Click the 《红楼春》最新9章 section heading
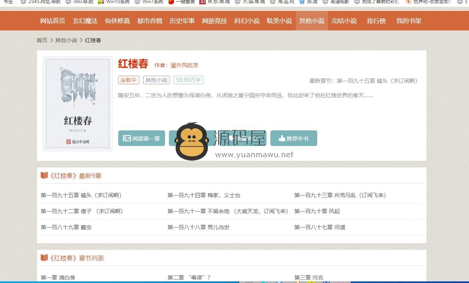Screen dimensions: 469x283 point(75,176)
